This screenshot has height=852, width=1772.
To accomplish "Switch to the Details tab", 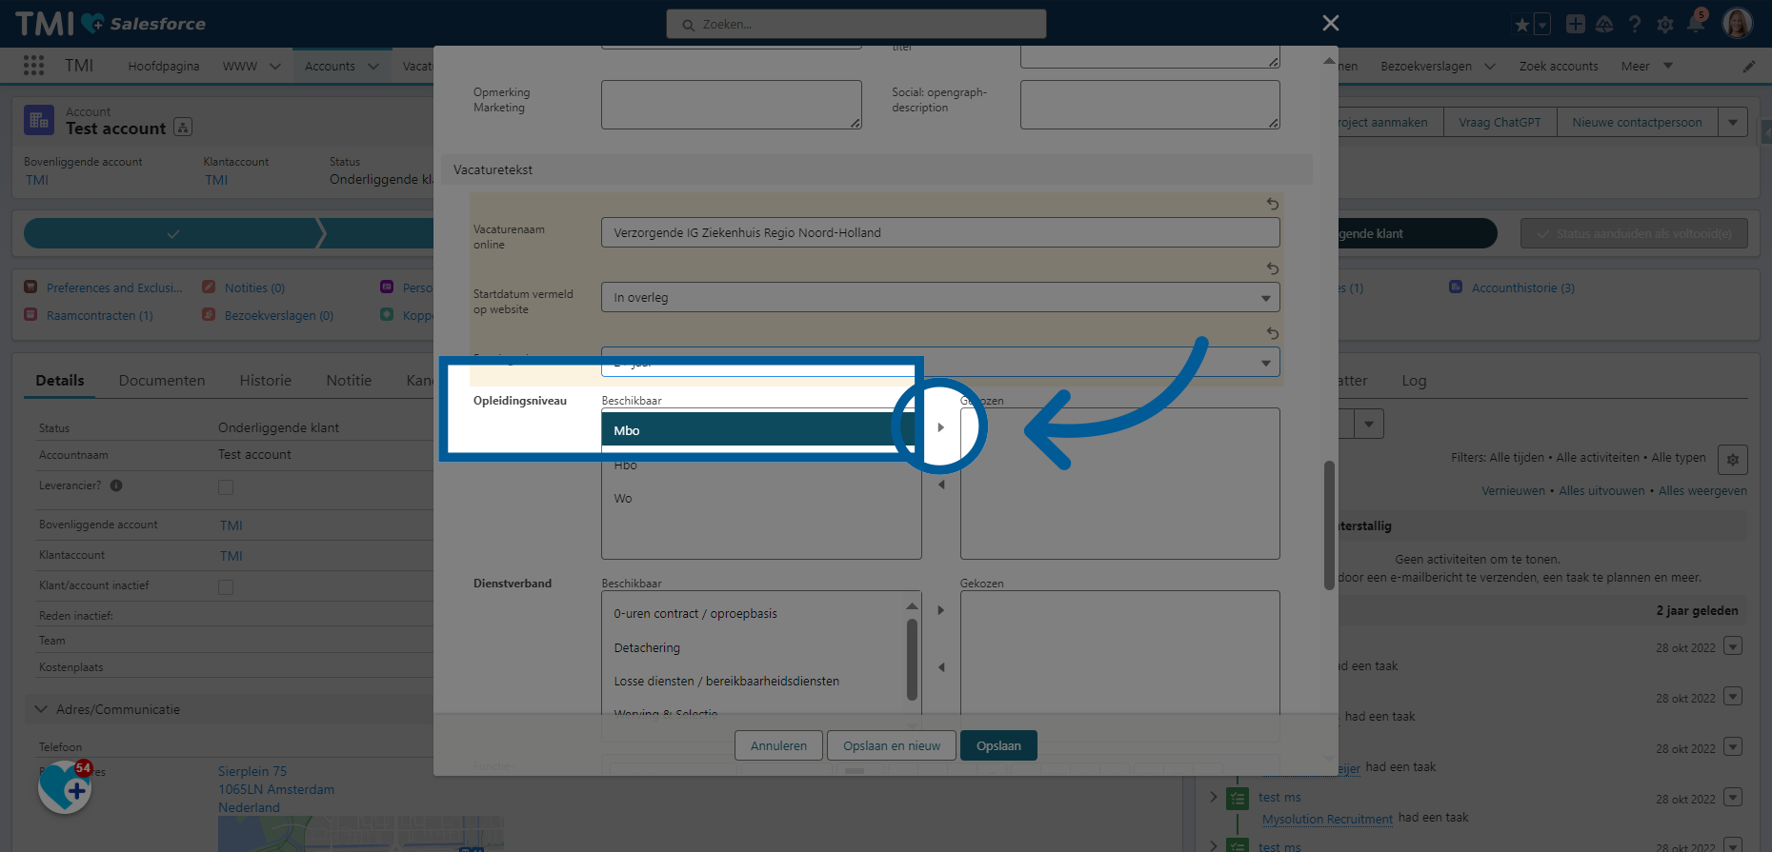I will point(60,381).
